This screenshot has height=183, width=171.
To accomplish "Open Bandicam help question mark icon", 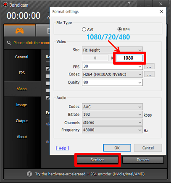I will [129, 4].
